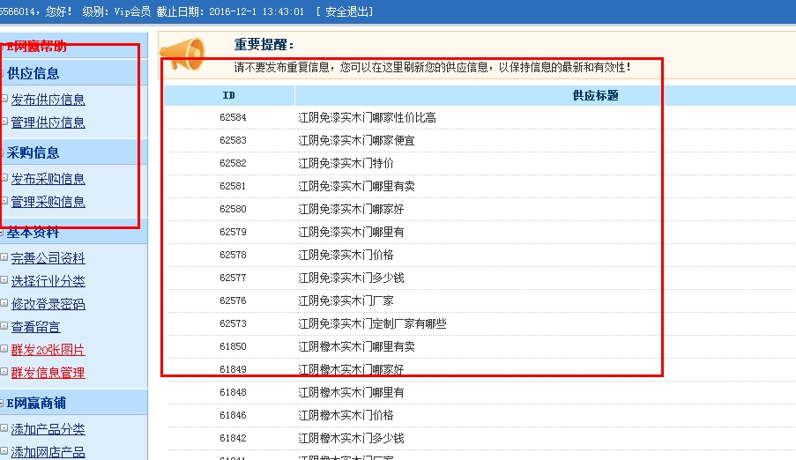Image resolution: width=796 pixels, height=460 pixels.
Task: Click the 供应标题 column header
Action: pos(595,95)
